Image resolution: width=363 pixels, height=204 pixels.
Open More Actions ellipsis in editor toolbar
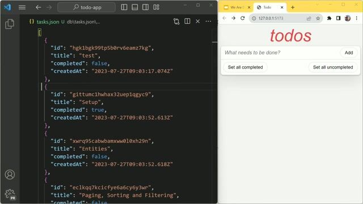coord(208,22)
